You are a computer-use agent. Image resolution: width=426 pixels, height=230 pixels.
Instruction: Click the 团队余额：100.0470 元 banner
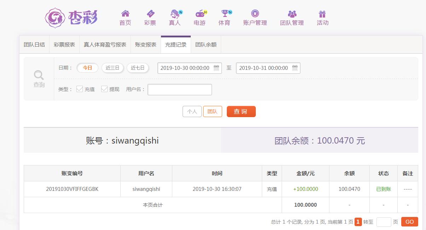pyautogui.click(x=319, y=140)
